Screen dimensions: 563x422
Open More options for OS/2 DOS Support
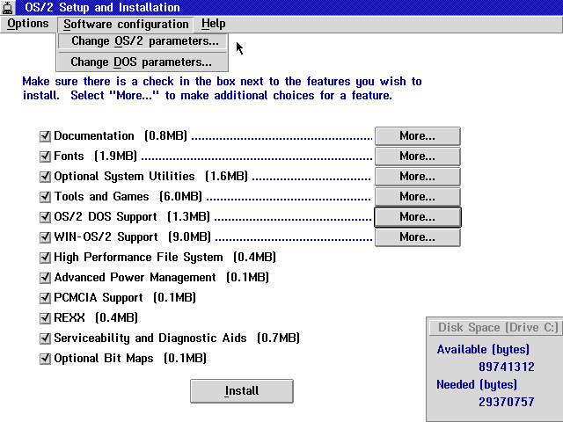(x=418, y=217)
